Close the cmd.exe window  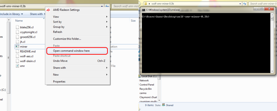pyautogui.click(x=269, y=9)
